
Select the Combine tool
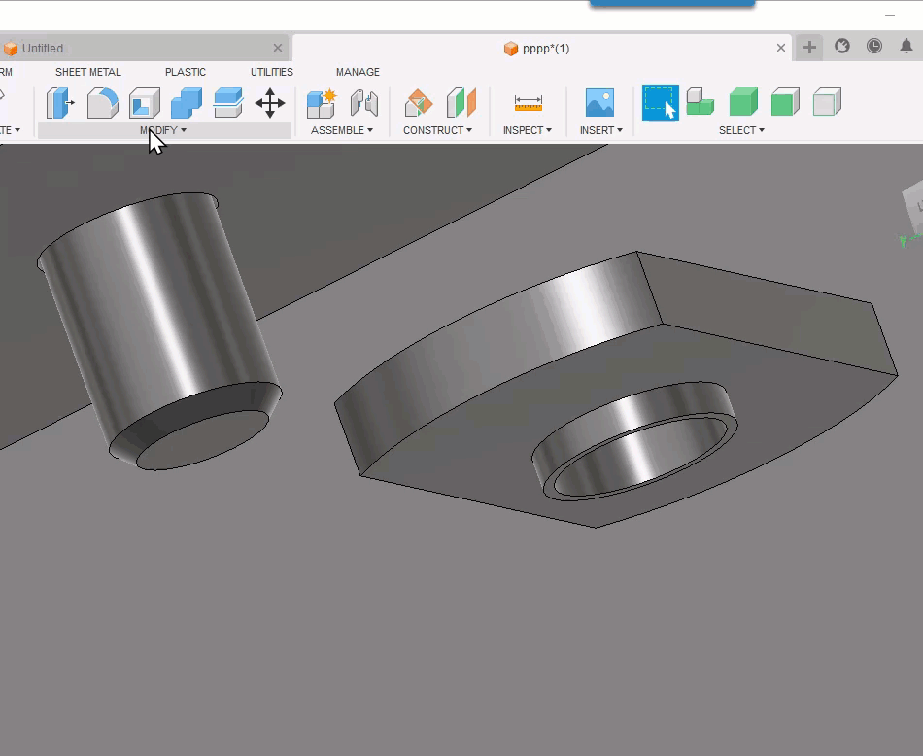click(x=188, y=103)
